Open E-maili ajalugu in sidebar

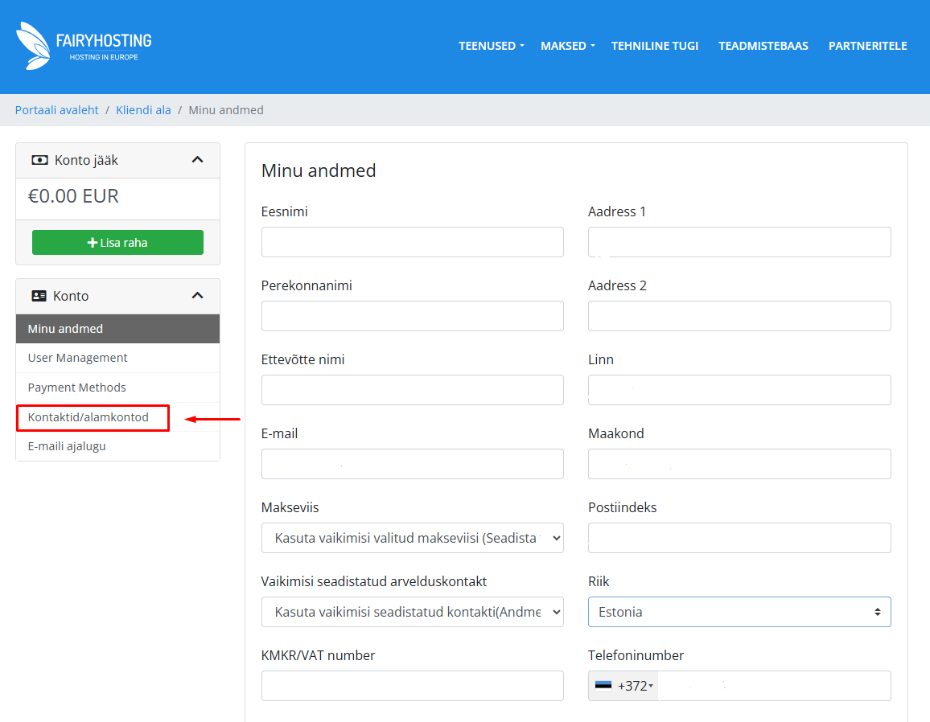pos(117,446)
